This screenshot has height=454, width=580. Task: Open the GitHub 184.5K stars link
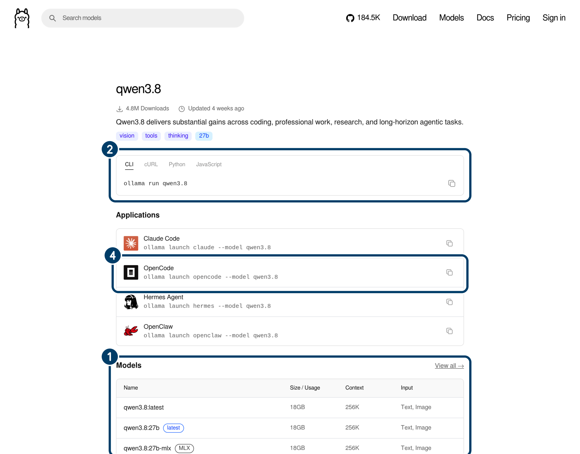coord(363,18)
